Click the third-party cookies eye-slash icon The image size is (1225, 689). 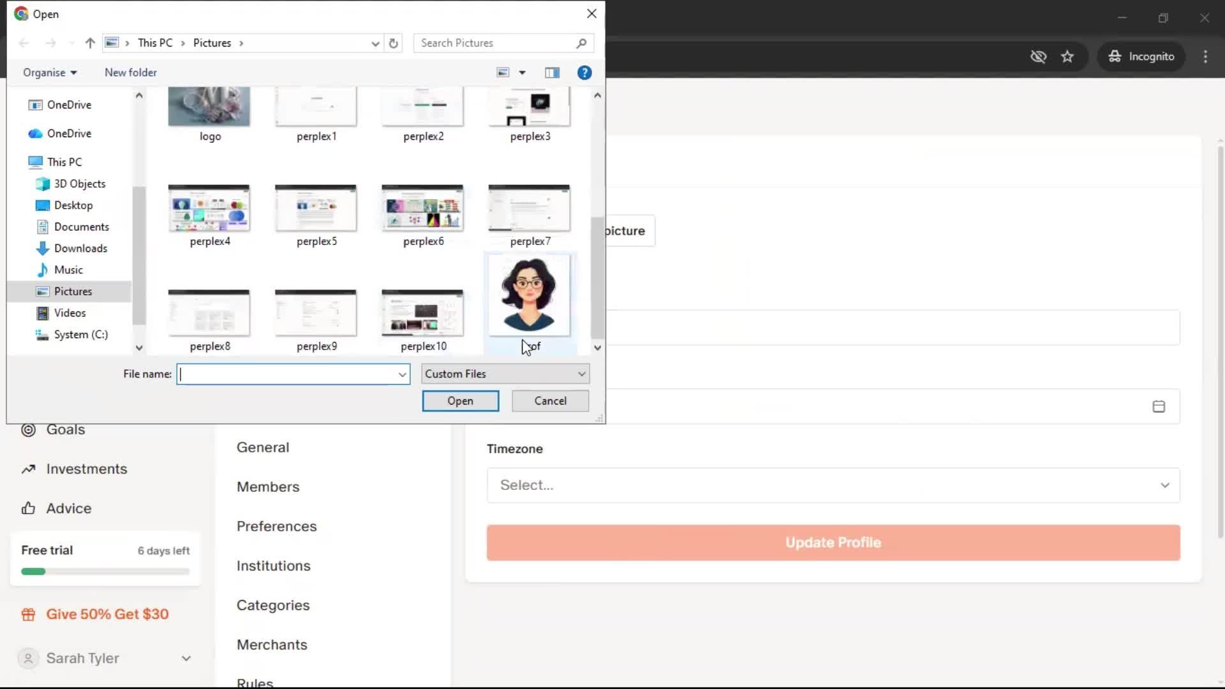[1038, 57]
